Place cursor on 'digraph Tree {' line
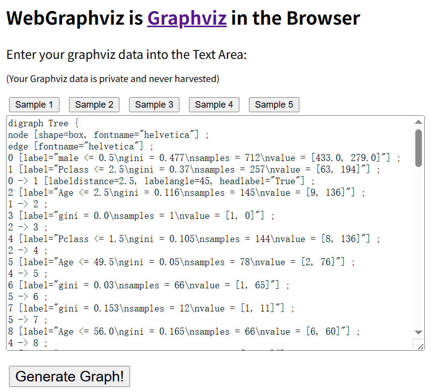This screenshot has height=392, width=441. (43, 123)
